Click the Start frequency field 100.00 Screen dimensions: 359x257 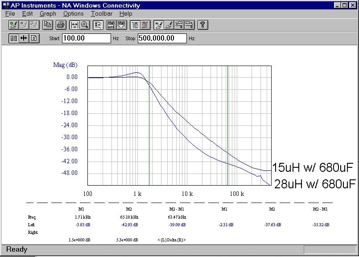87,38
